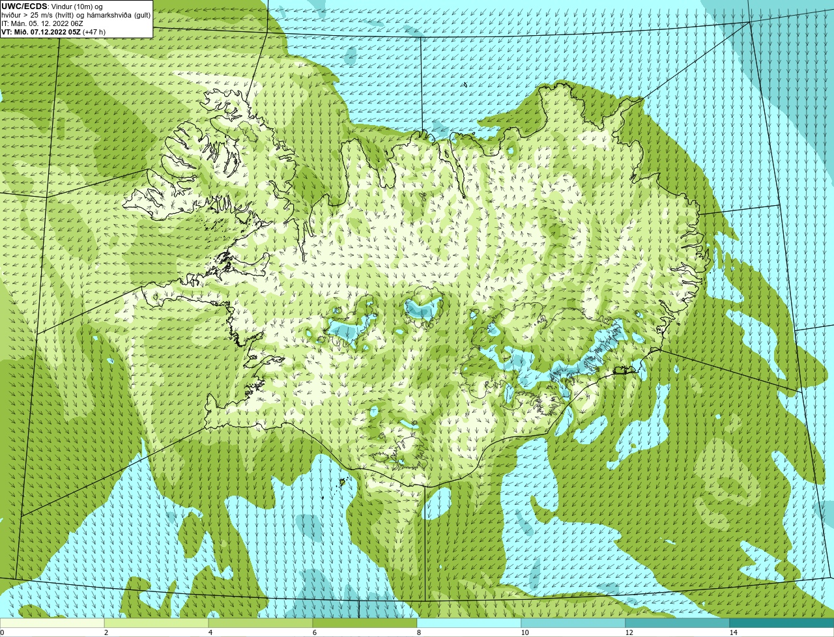Click the teal 12–14 legend swatch

[x=678, y=623]
